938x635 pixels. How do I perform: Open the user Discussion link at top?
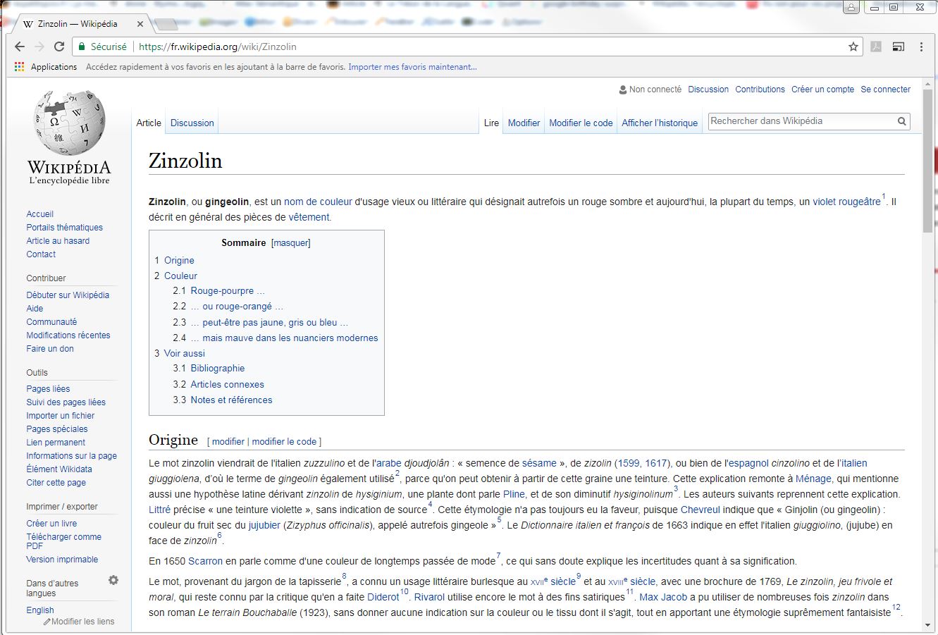tap(708, 90)
